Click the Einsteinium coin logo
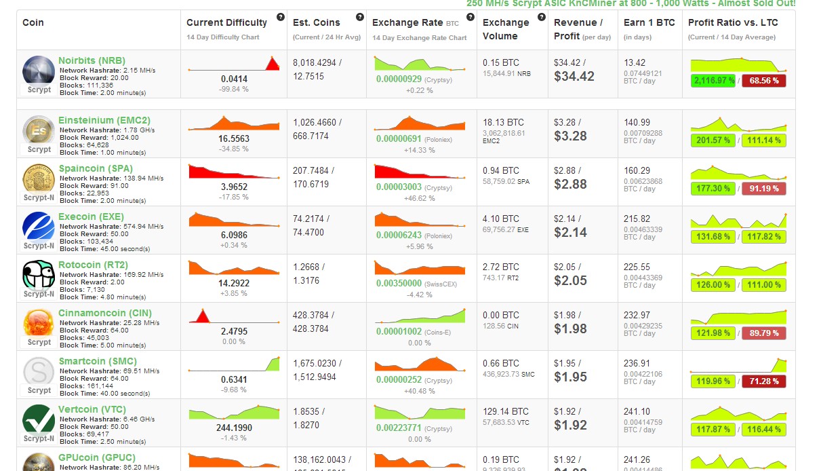 point(39,130)
